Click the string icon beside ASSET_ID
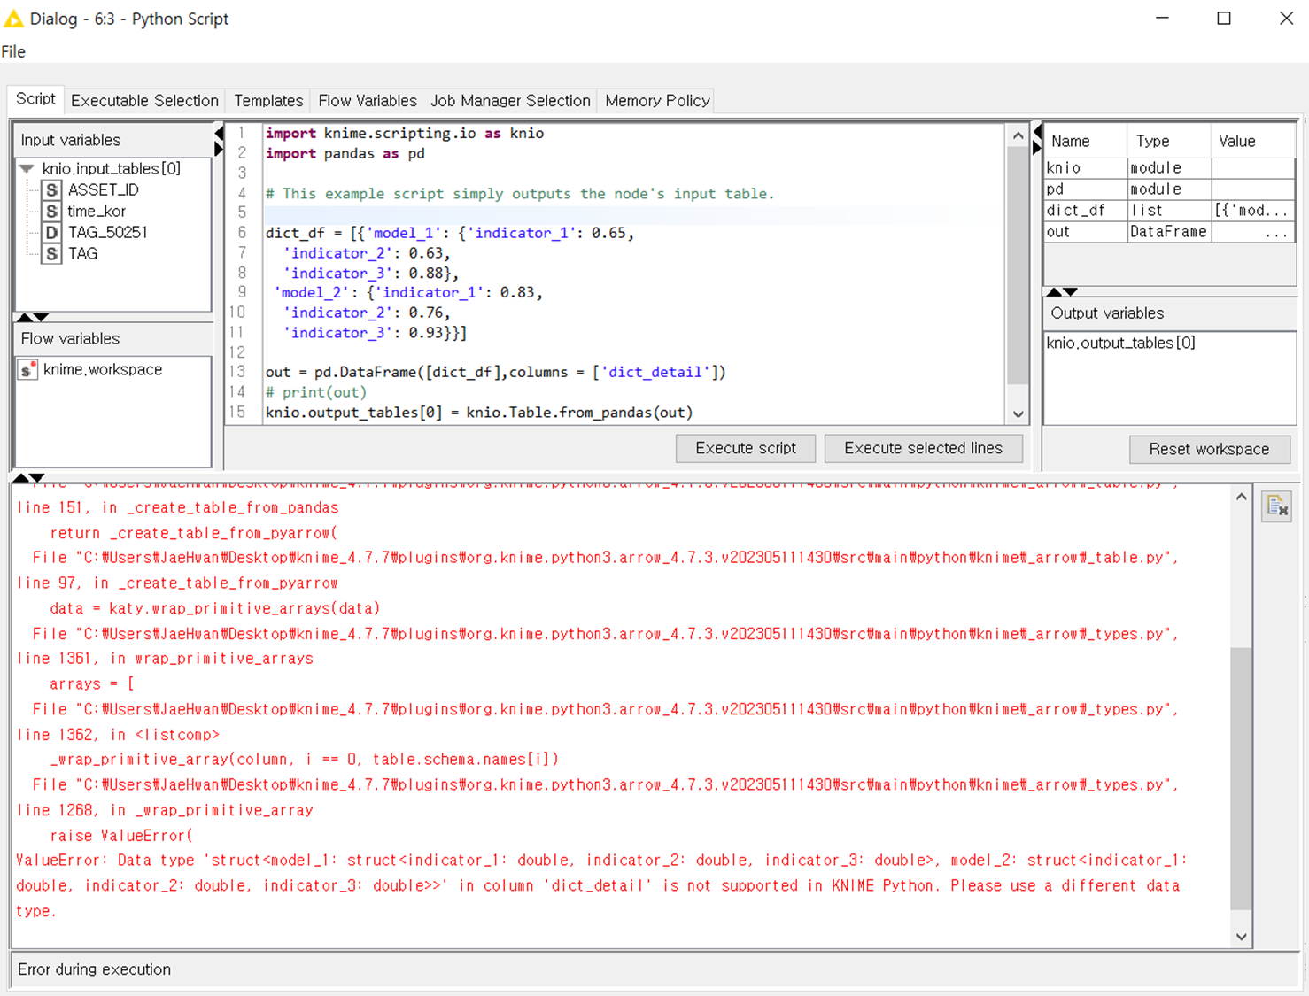Image resolution: width=1309 pixels, height=996 pixels. (52, 190)
